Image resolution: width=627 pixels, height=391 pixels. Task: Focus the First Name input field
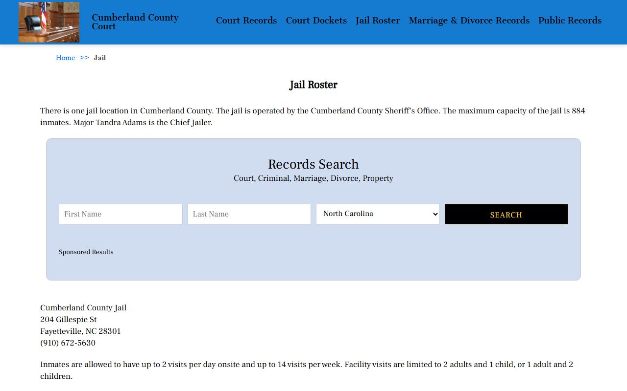click(x=121, y=214)
